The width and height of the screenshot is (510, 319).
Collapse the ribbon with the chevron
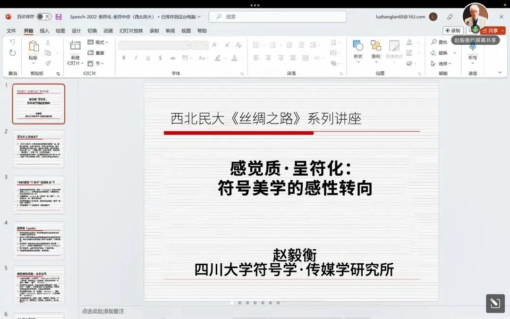(x=500, y=73)
